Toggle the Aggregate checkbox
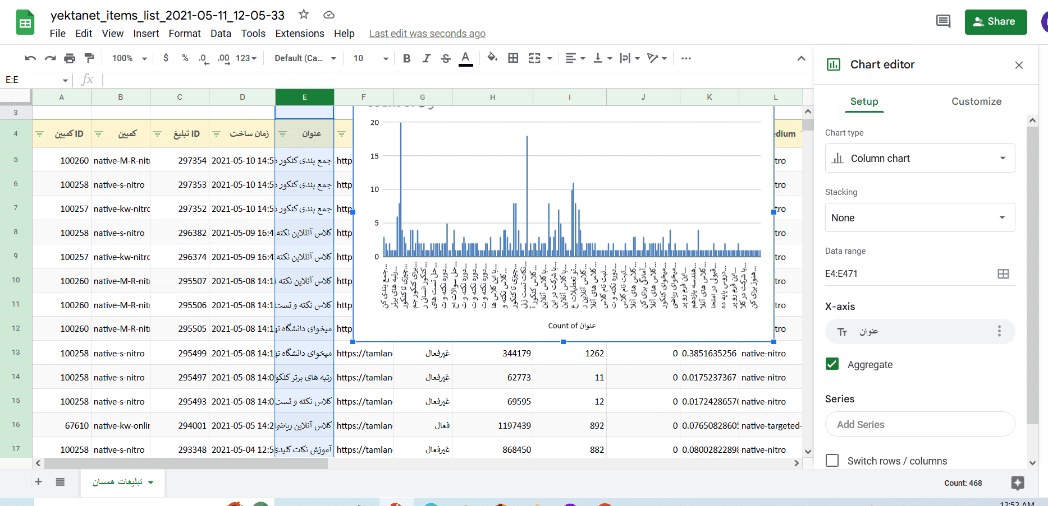Screen dimensions: 1048x506 [x=832, y=364]
